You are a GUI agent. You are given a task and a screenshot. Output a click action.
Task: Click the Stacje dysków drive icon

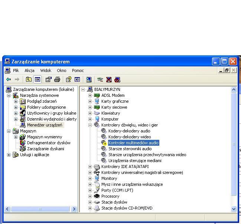pyautogui.click(x=97, y=202)
